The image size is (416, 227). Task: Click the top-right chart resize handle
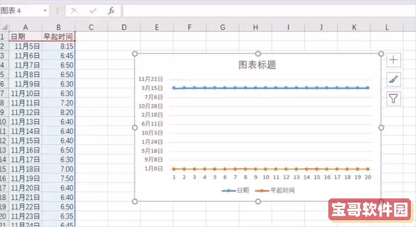381,54
